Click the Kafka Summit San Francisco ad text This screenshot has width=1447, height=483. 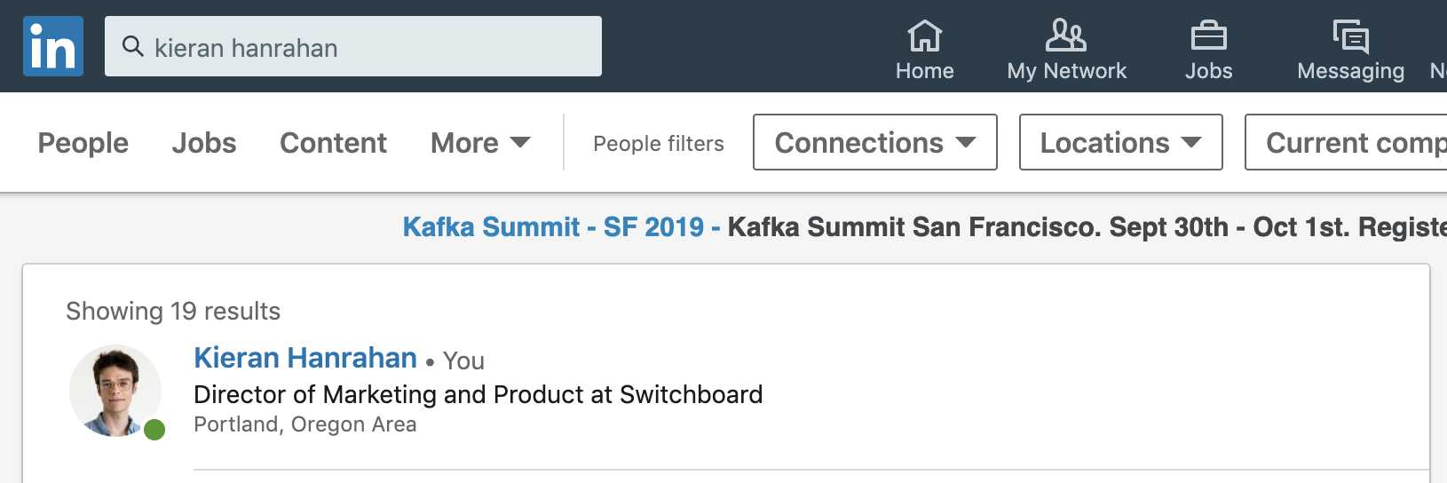[1087, 227]
